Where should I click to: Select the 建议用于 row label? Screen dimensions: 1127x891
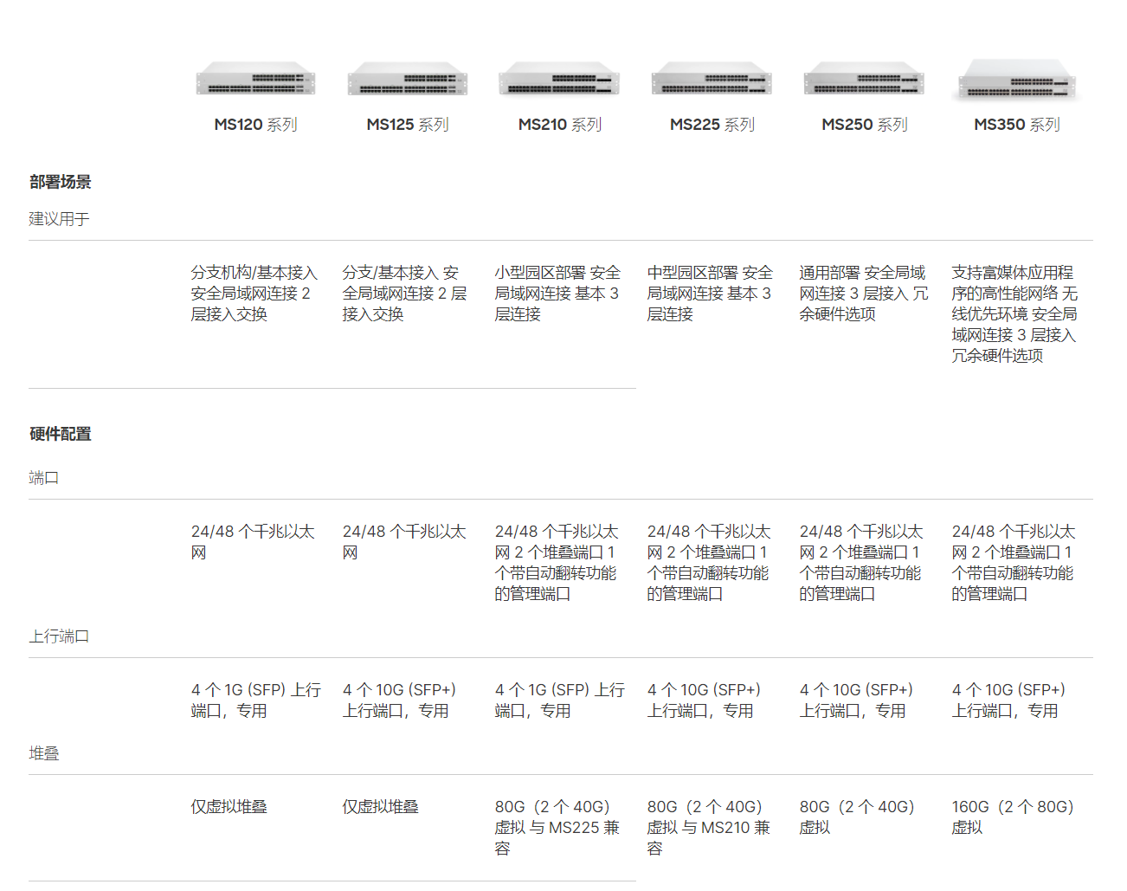tap(59, 219)
